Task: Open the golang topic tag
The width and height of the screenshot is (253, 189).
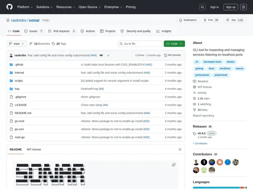Action: pyautogui.click(x=199, y=69)
